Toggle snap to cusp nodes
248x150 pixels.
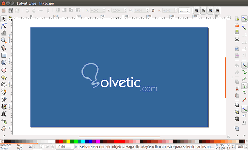[x=244, y=86]
